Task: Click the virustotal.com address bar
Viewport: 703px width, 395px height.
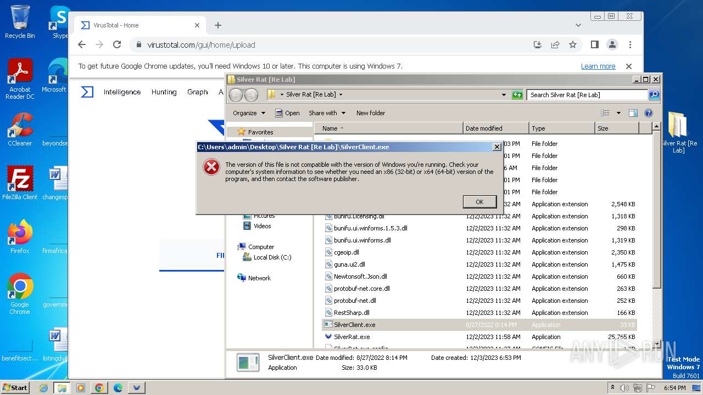Action: [330, 45]
